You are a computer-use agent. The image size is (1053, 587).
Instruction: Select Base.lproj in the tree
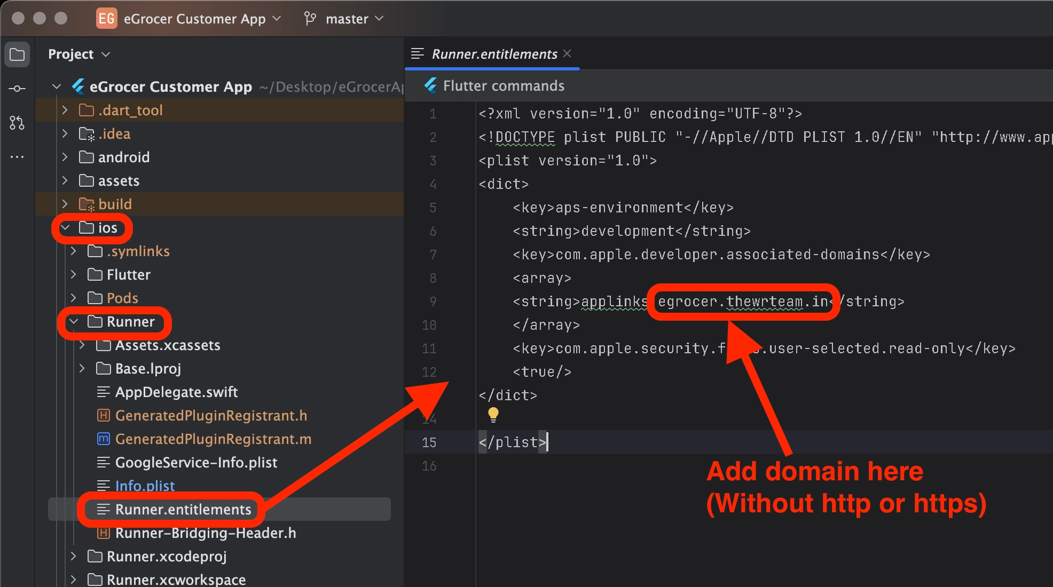pyautogui.click(x=148, y=368)
